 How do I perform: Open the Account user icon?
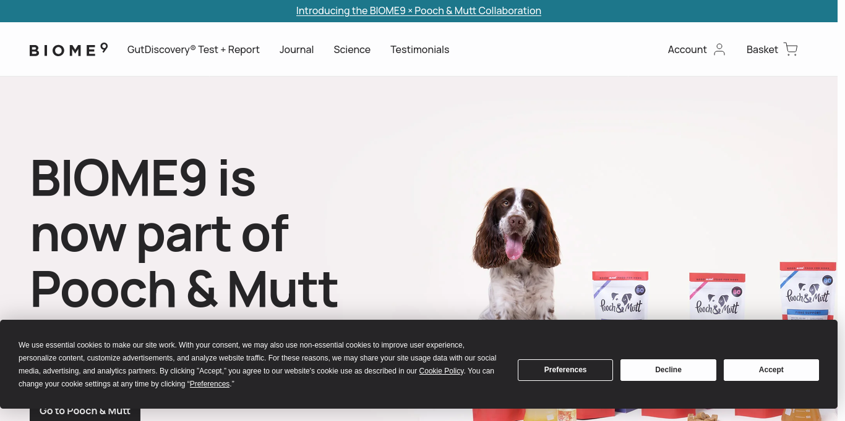click(x=719, y=49)
